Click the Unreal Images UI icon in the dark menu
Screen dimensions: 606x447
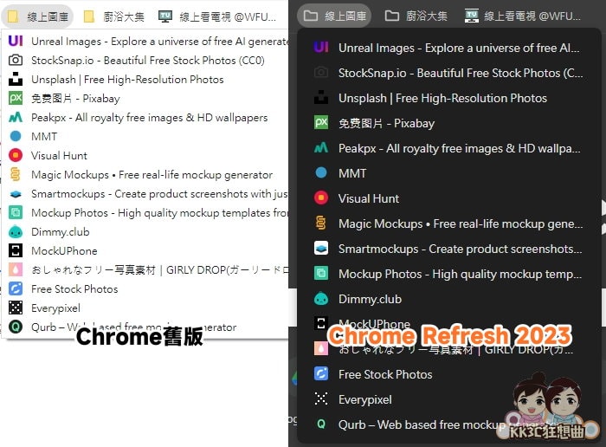[321, 47]
